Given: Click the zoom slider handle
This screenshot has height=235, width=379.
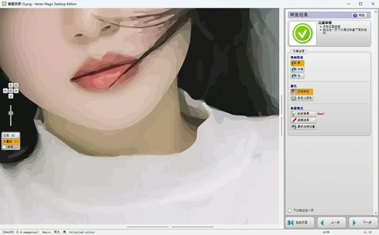Looking at the screenshot, I should (10, 112).
